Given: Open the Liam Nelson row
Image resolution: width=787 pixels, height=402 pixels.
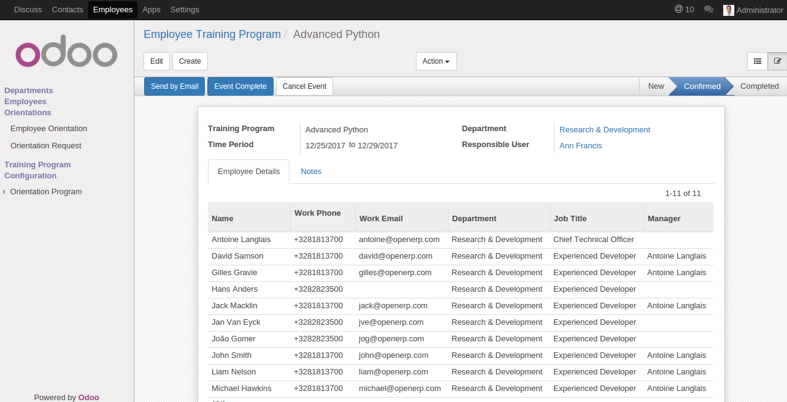Looking at the screenshot, I should 461,372.
